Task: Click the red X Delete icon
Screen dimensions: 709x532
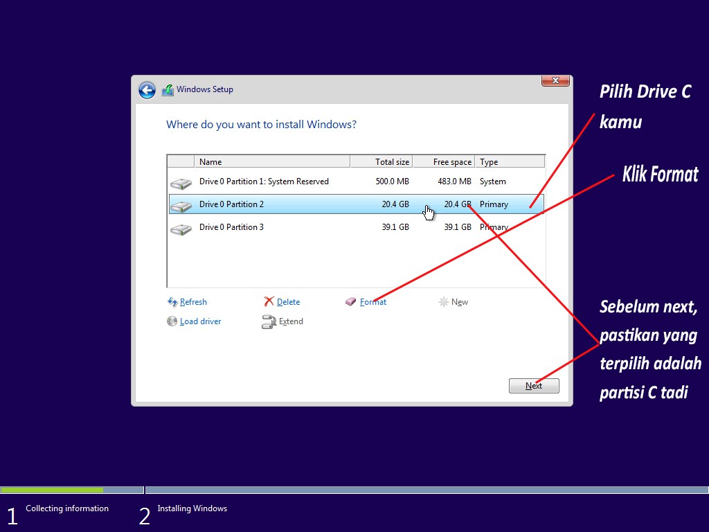Action: [269, 302]
